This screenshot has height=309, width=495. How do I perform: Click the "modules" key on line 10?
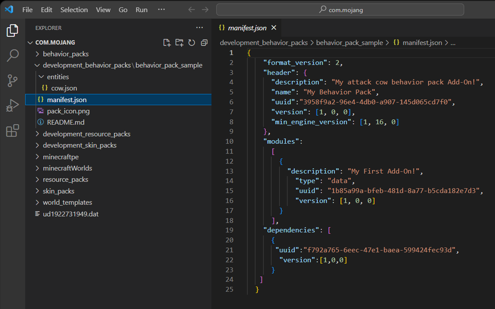tap(281, 141)
